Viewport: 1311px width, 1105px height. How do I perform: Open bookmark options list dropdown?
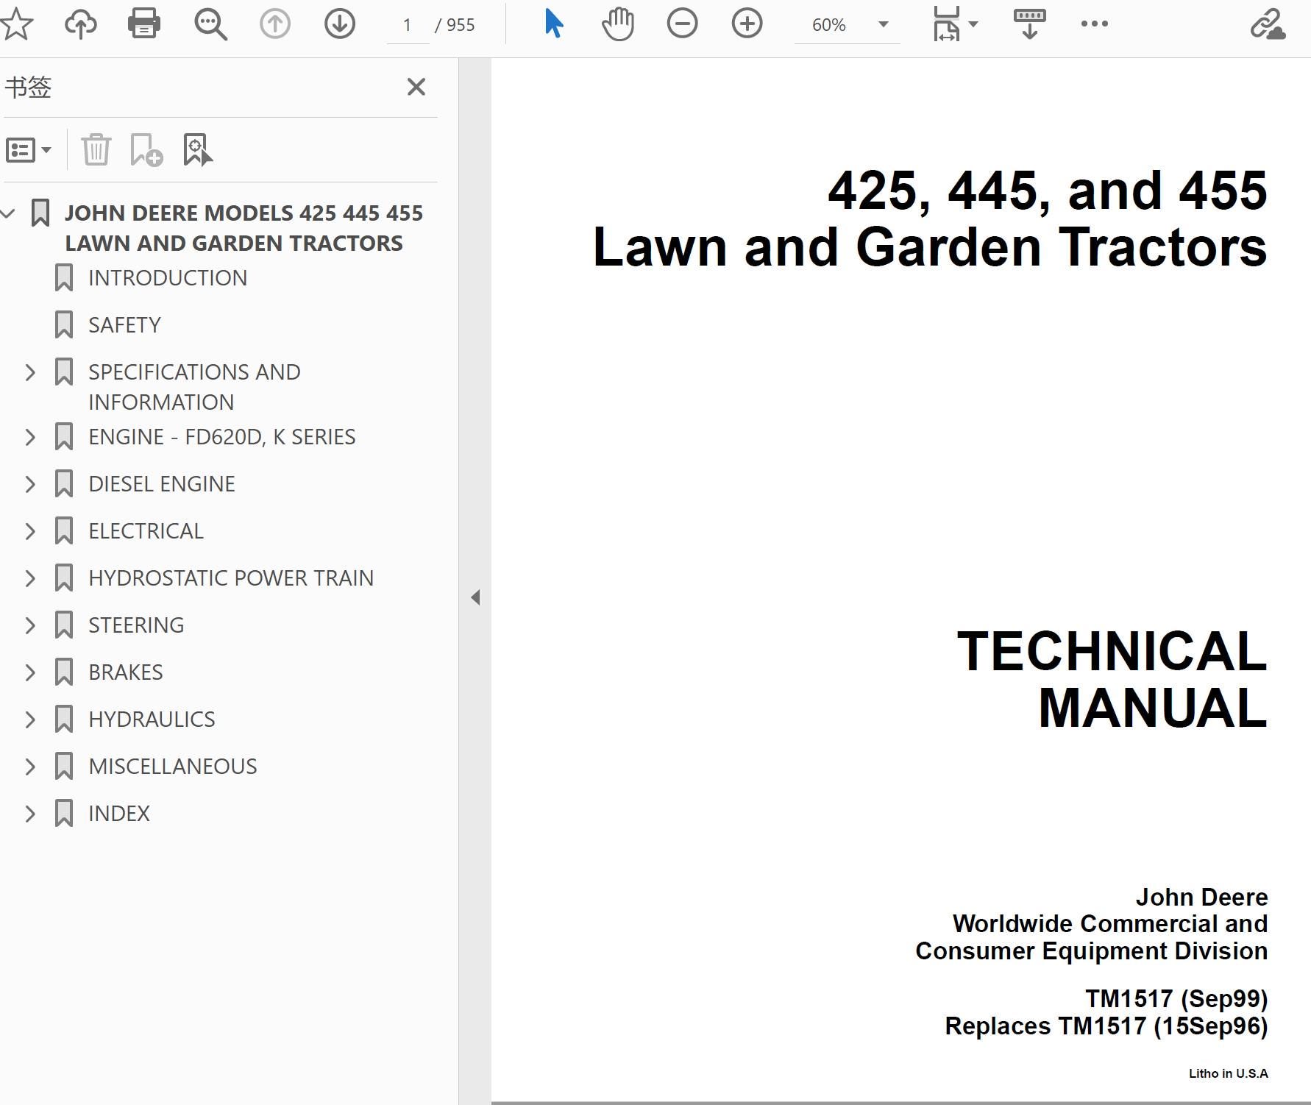point(29,150)
